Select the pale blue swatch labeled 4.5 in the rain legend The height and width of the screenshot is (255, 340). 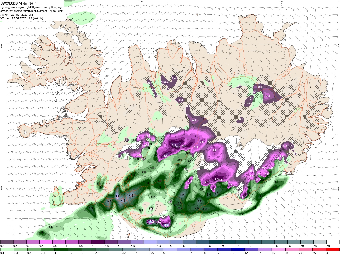(157, 249)
